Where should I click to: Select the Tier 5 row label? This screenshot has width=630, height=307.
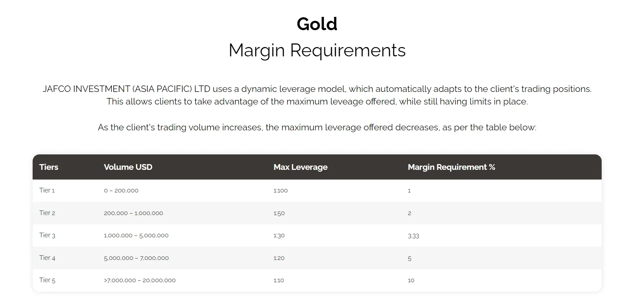pos(47,280)
